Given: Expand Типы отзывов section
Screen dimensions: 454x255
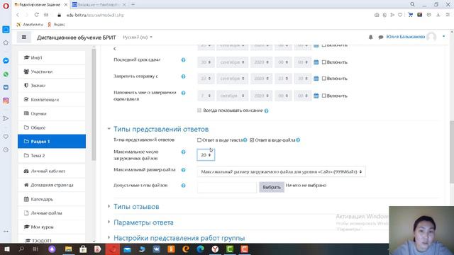Looking at the screenshot, I should click(x=136, y=206).
